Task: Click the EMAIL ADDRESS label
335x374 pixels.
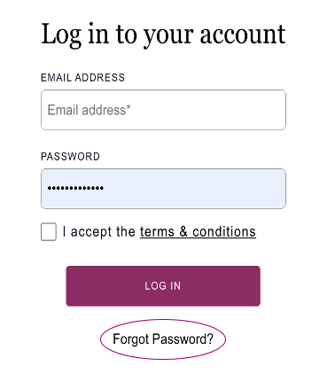Action: point(82,78)
